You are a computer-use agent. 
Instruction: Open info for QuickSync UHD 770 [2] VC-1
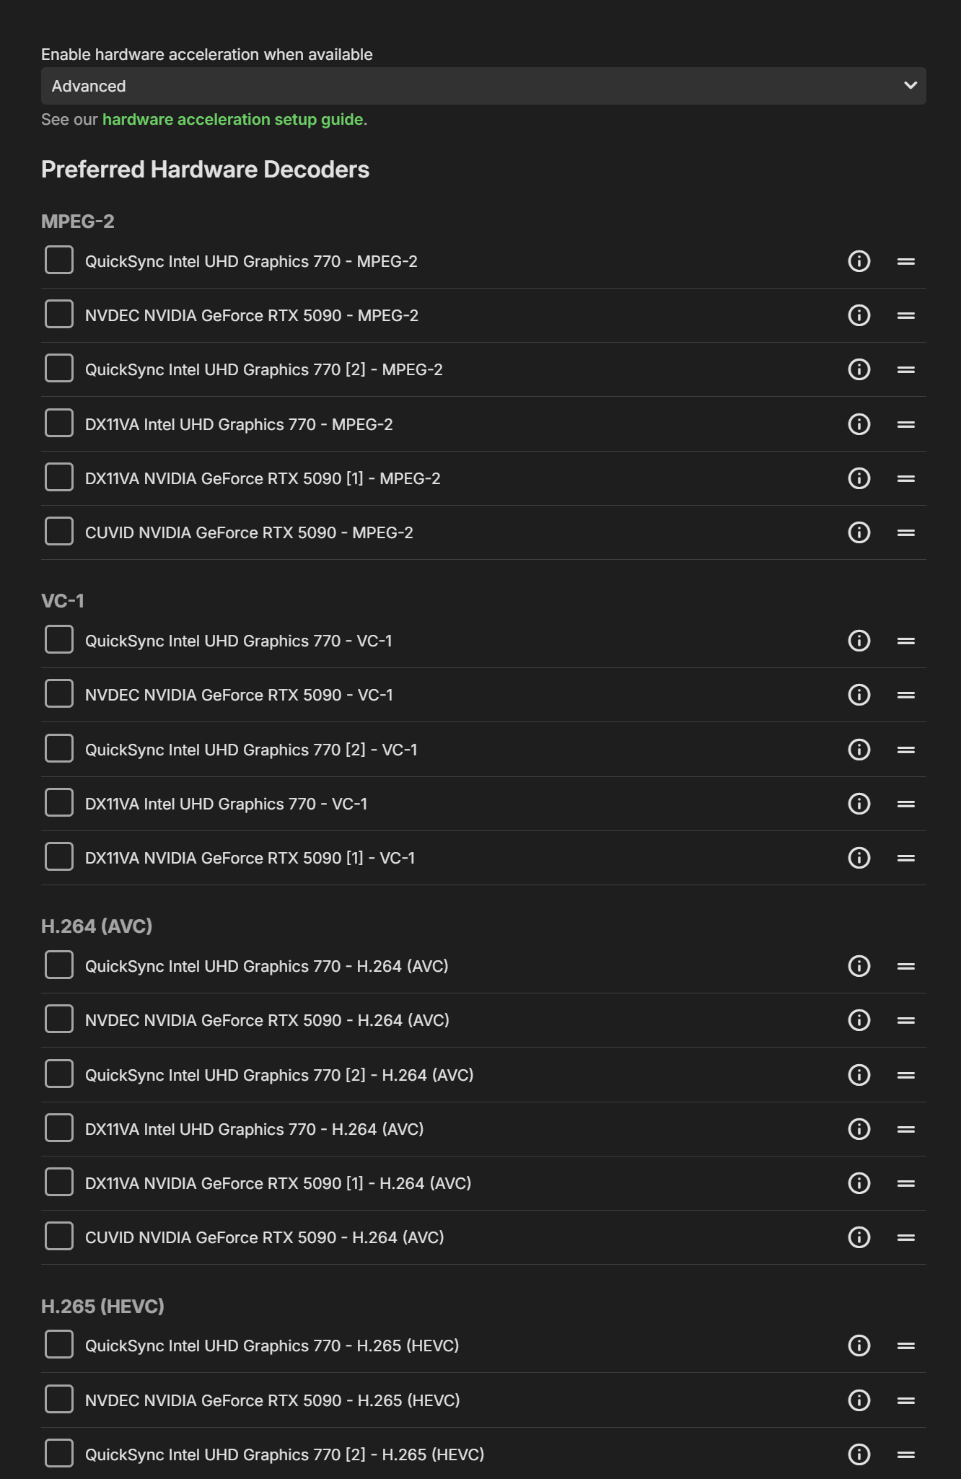(859, 750)
